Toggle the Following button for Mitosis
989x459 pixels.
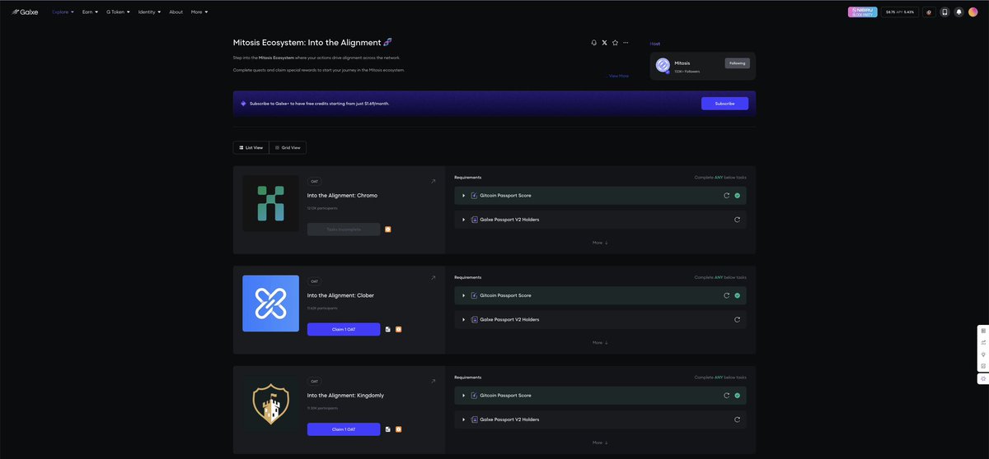point(737,63)
